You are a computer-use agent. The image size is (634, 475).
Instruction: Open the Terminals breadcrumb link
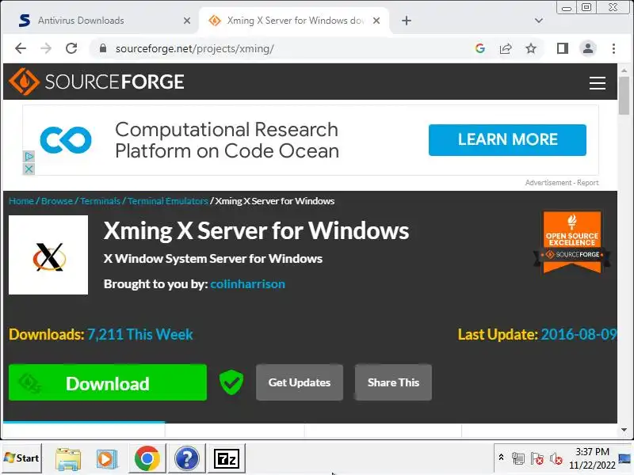click(x=100, y=201)
